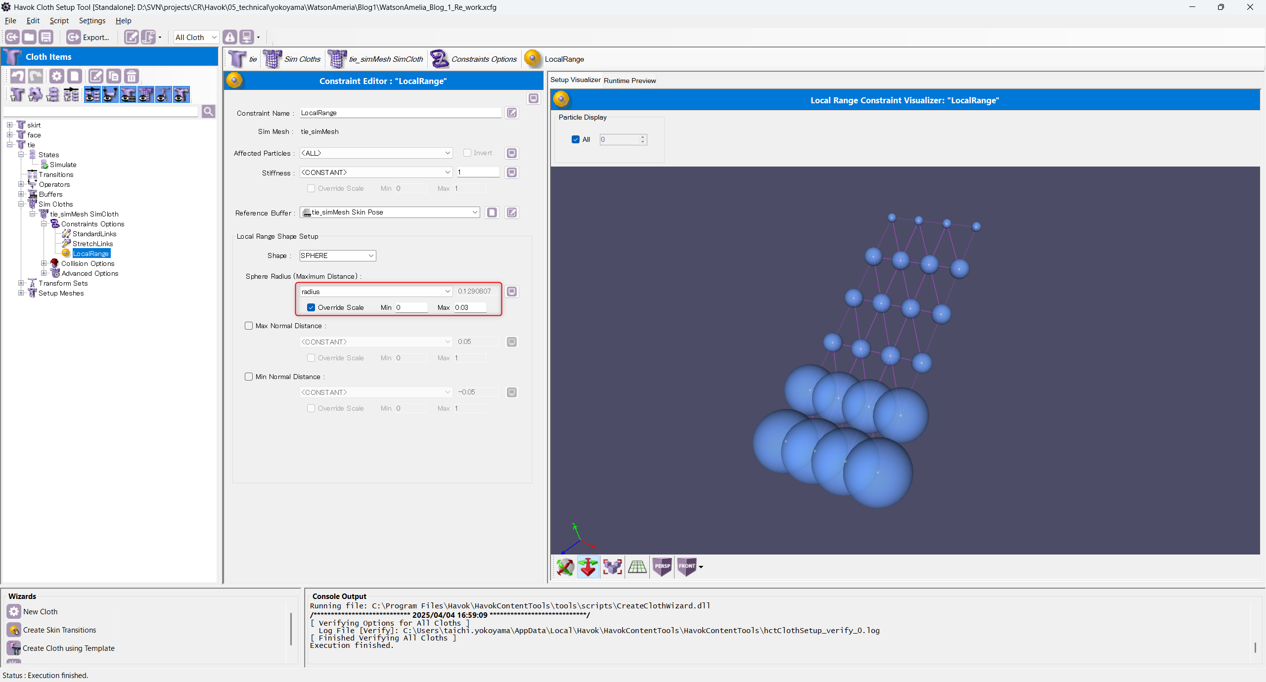
Task: Enable the Min Normal Distance checkbox
Action: 249,377
